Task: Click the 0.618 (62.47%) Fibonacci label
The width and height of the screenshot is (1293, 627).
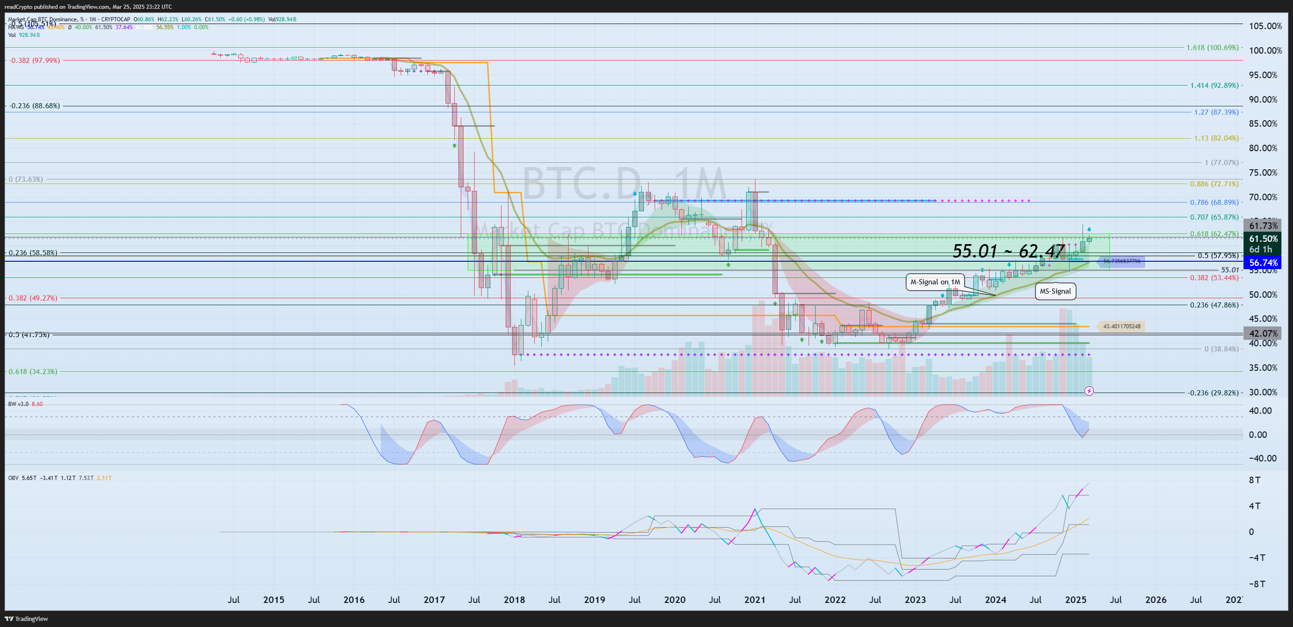Action: (x=1214, y=234)
